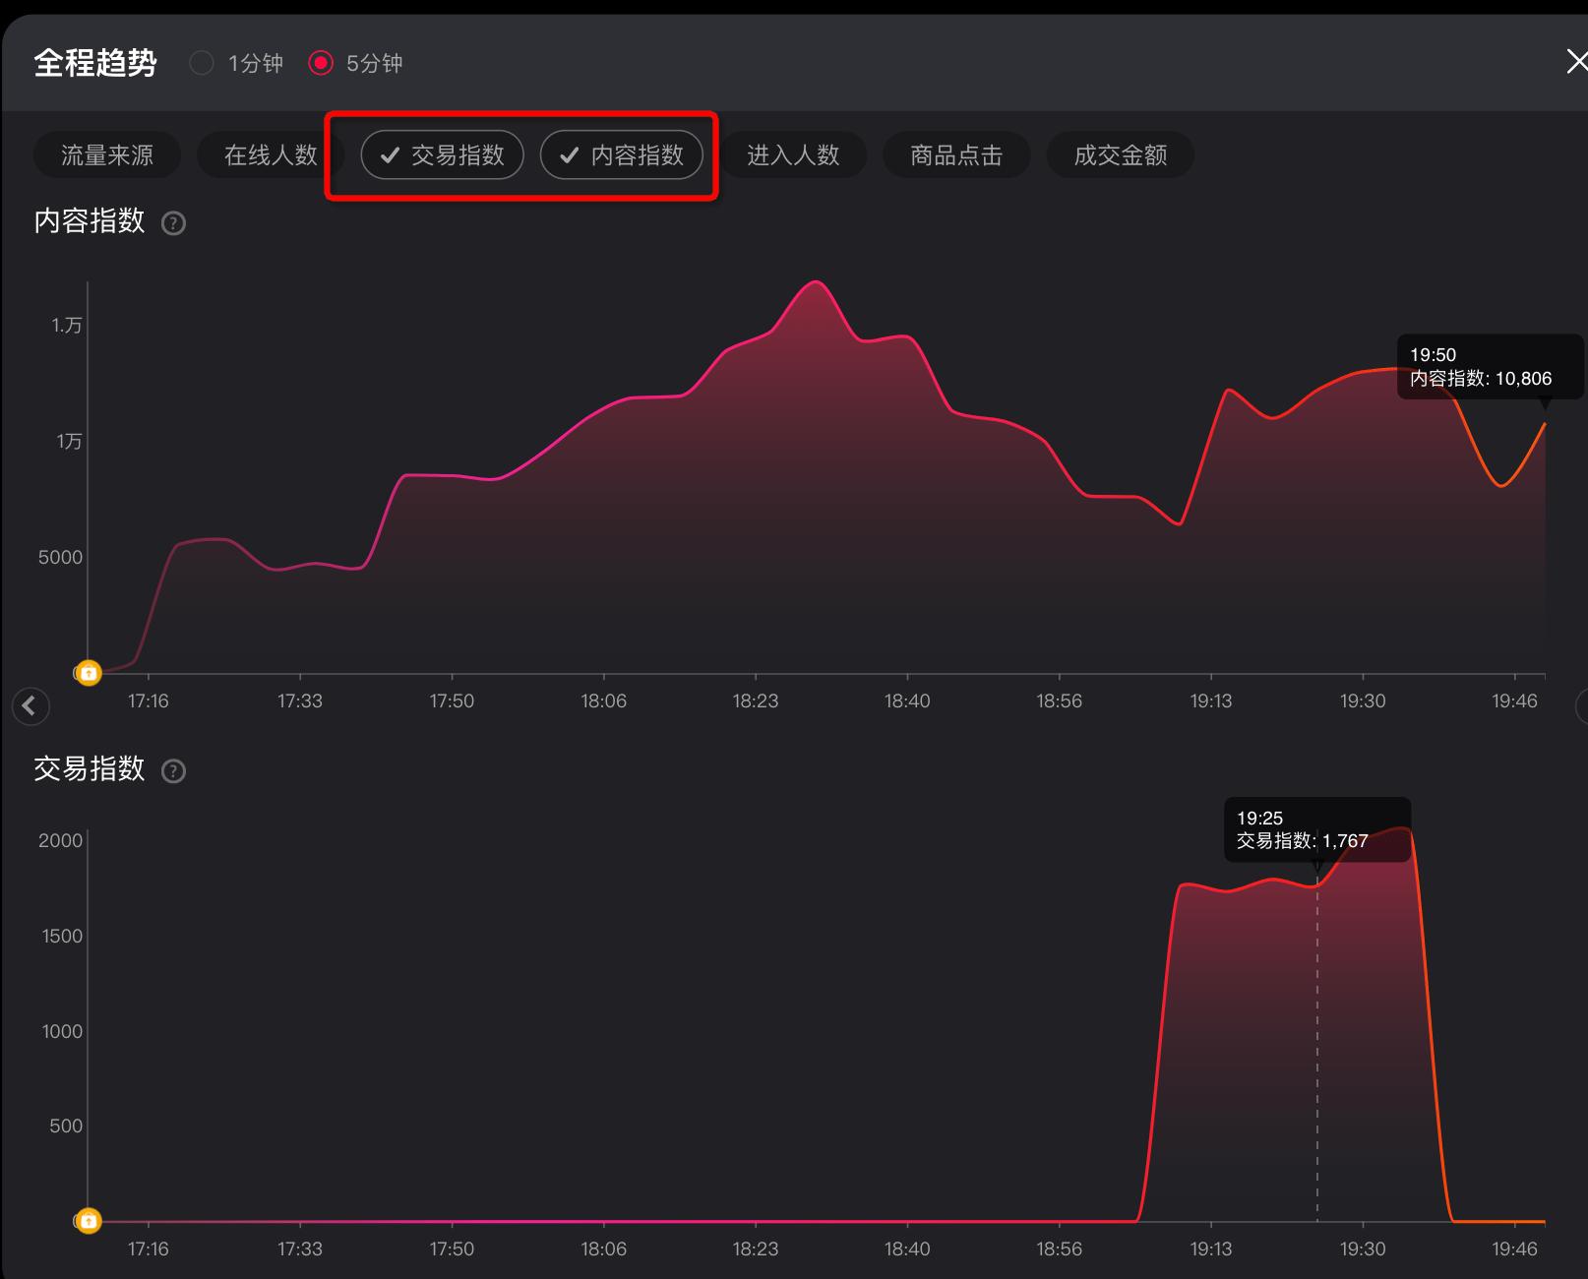Click help icon beside 内容指数 title

pos(173,223)
